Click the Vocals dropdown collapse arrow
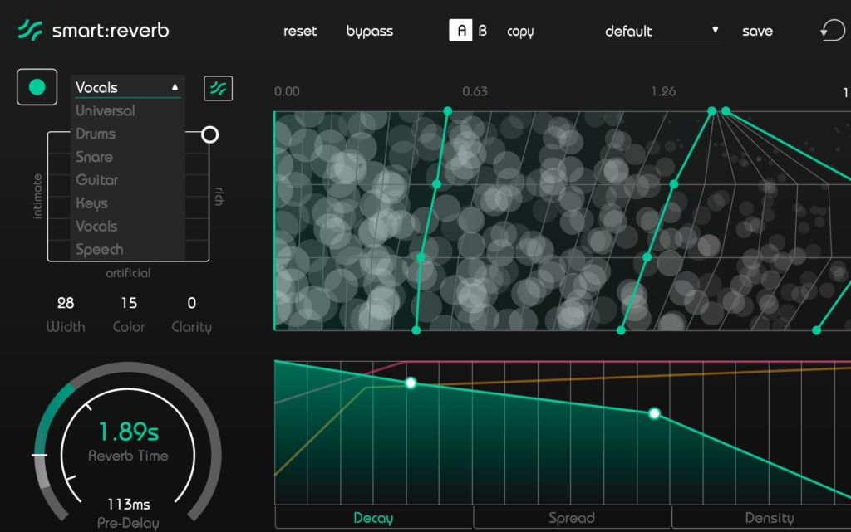Image resolution: width=851 pixels, height=532 pixels. coord(175,87)
